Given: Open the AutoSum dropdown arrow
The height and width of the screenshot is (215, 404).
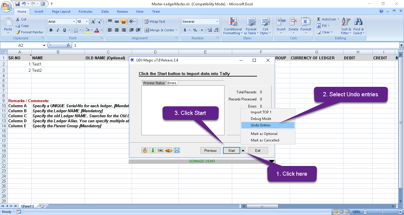Looking at the screenshot, I should pos(338,19).
